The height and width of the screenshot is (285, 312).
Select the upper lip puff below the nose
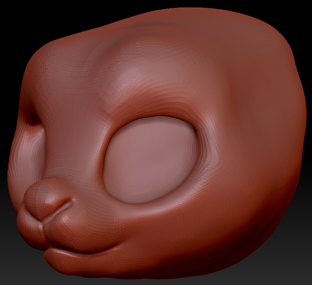62,230
